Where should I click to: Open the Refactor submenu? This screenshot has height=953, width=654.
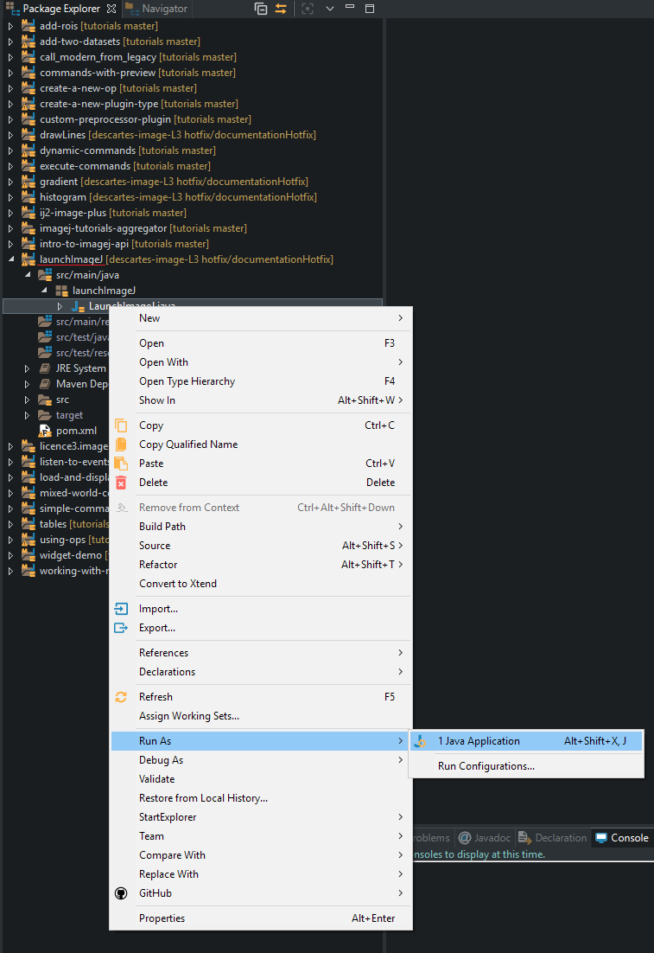262,565
